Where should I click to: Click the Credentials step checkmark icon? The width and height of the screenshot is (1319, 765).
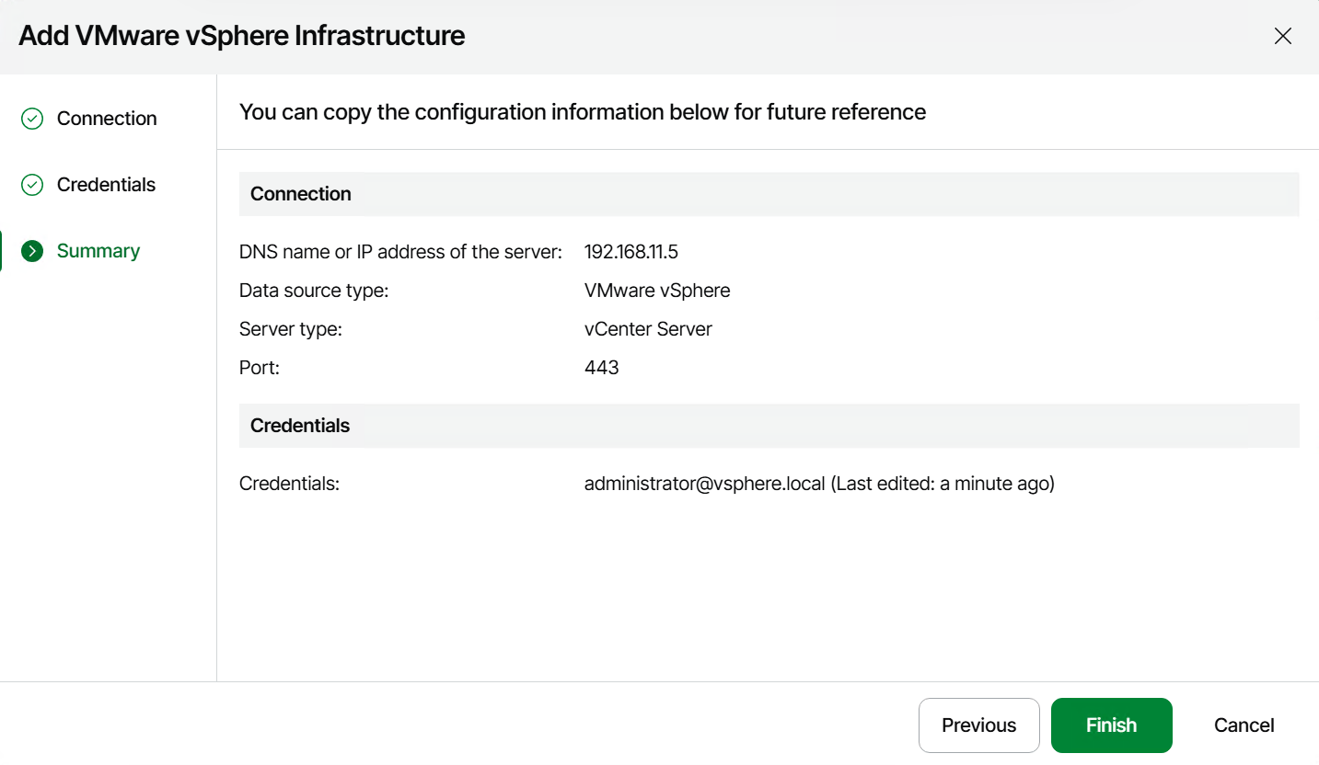coord(32,185)
